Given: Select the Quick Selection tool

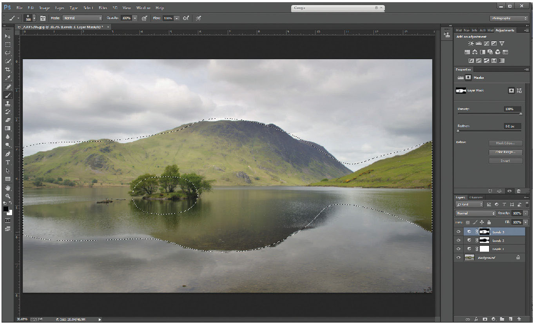Looking at the screenshot, I should point(7,61).
